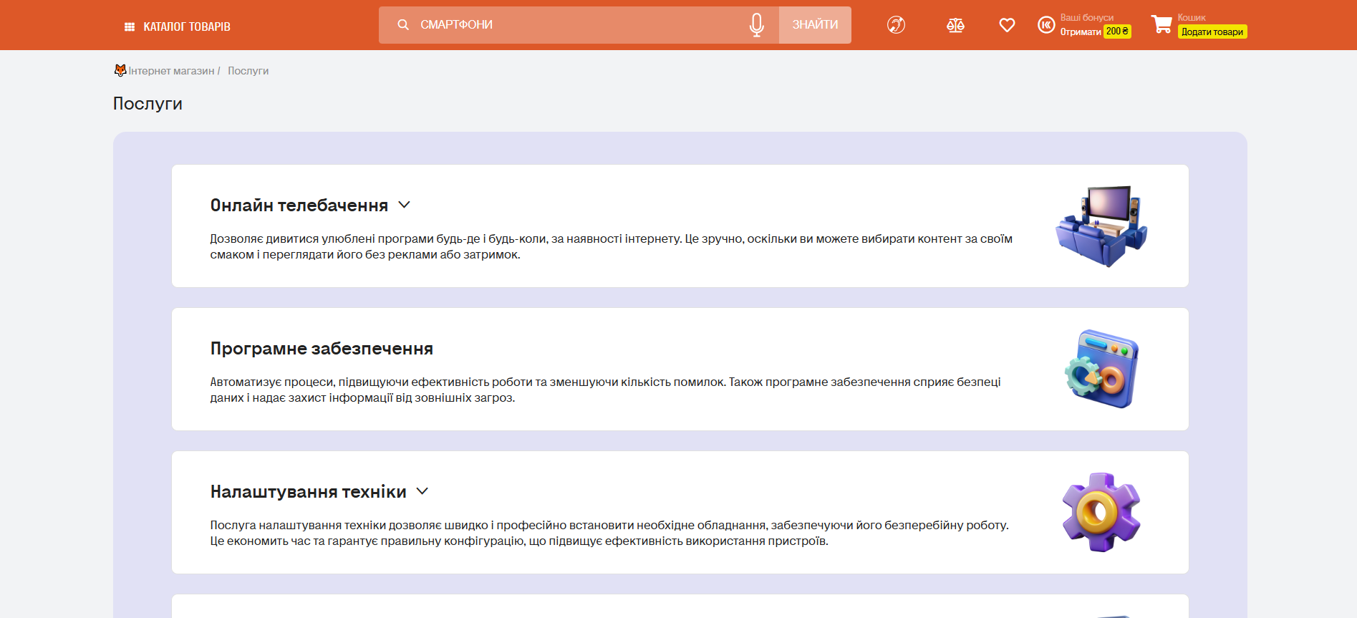
Task: Click the TV and sofa illustration
Action: coord(1101,226)
